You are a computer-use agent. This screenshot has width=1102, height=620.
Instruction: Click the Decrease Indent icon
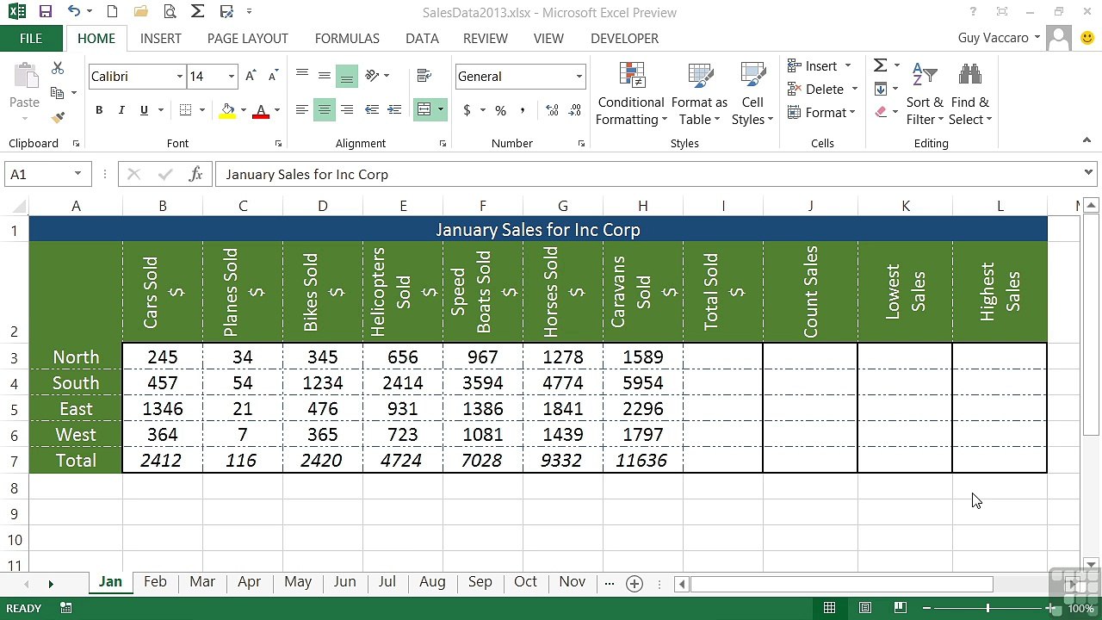[372, 109]
